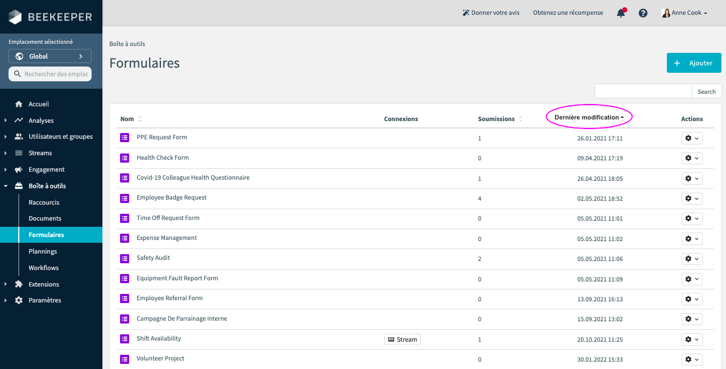Click the Streams lines icon
726x369 pixels.
19,153
